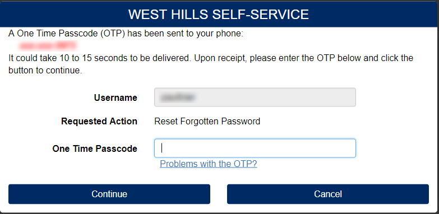Click the blurred username value text
Image resolution: width=439 pixels, height=214 pixels.
tap(178, 97)
